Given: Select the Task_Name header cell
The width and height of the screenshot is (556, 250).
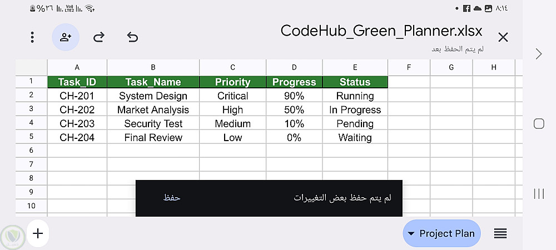Looking at the screenshot, I should (153, 82).
